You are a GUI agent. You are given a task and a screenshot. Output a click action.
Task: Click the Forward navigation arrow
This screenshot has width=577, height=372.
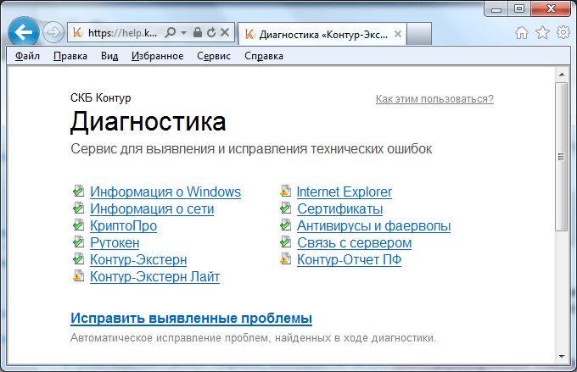tap(53, 32)
